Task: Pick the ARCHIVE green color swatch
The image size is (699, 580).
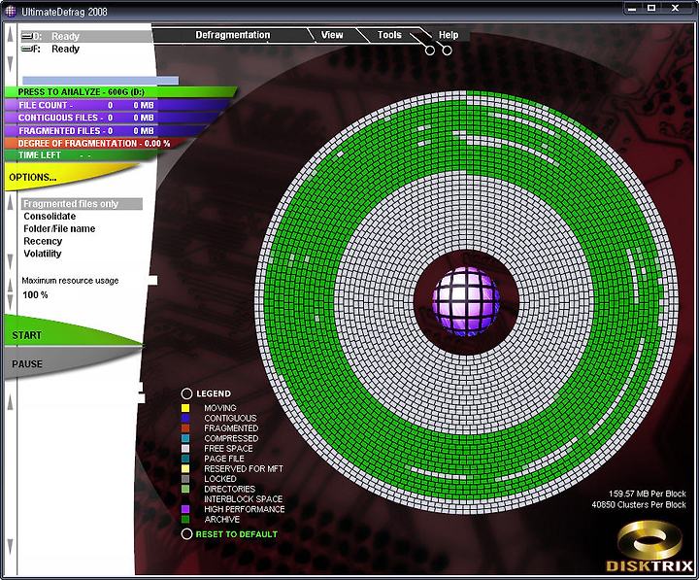Action: point(185,520)
